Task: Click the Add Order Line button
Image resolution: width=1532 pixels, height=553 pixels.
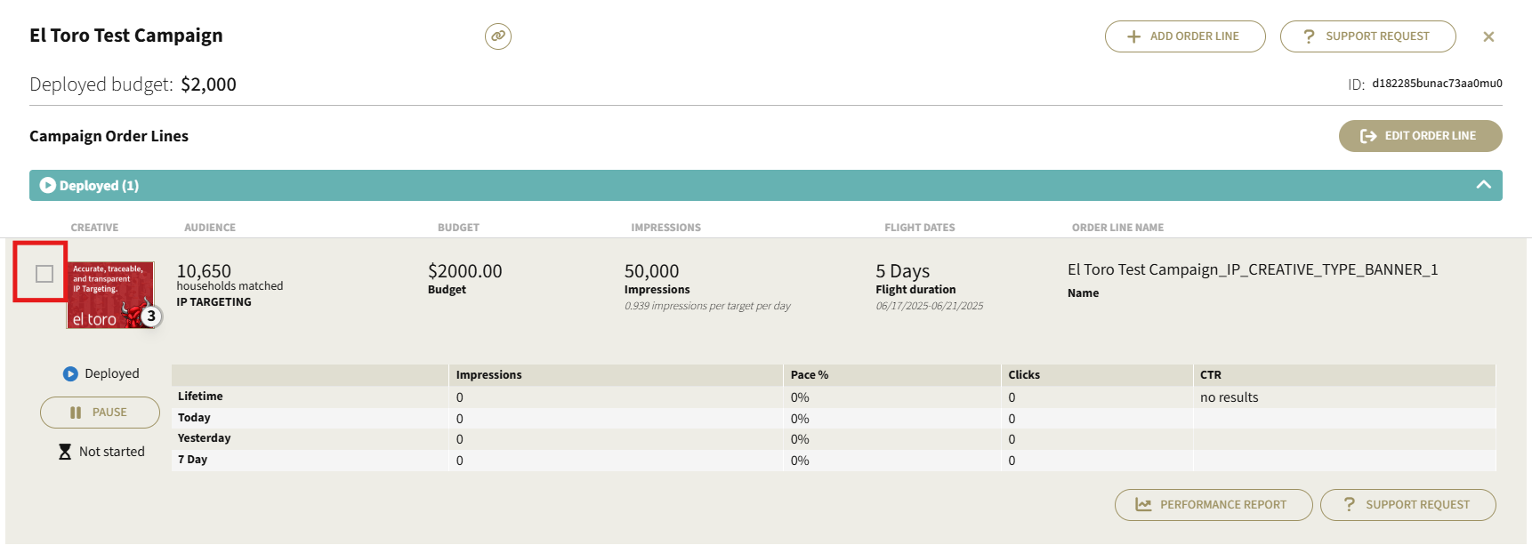Action: coord(1185,36)
